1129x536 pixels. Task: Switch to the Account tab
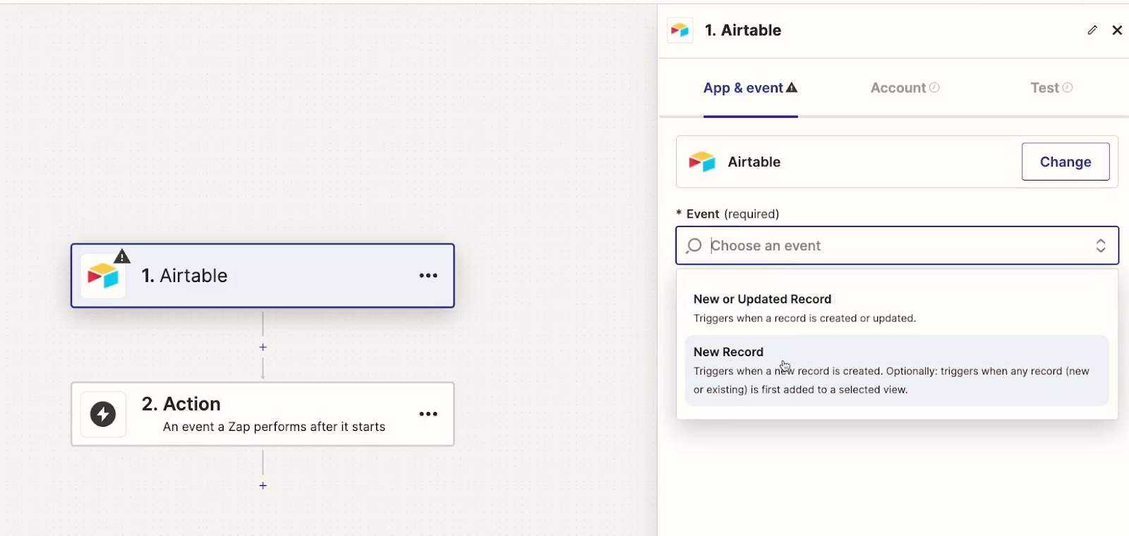[x=905, y=88]
